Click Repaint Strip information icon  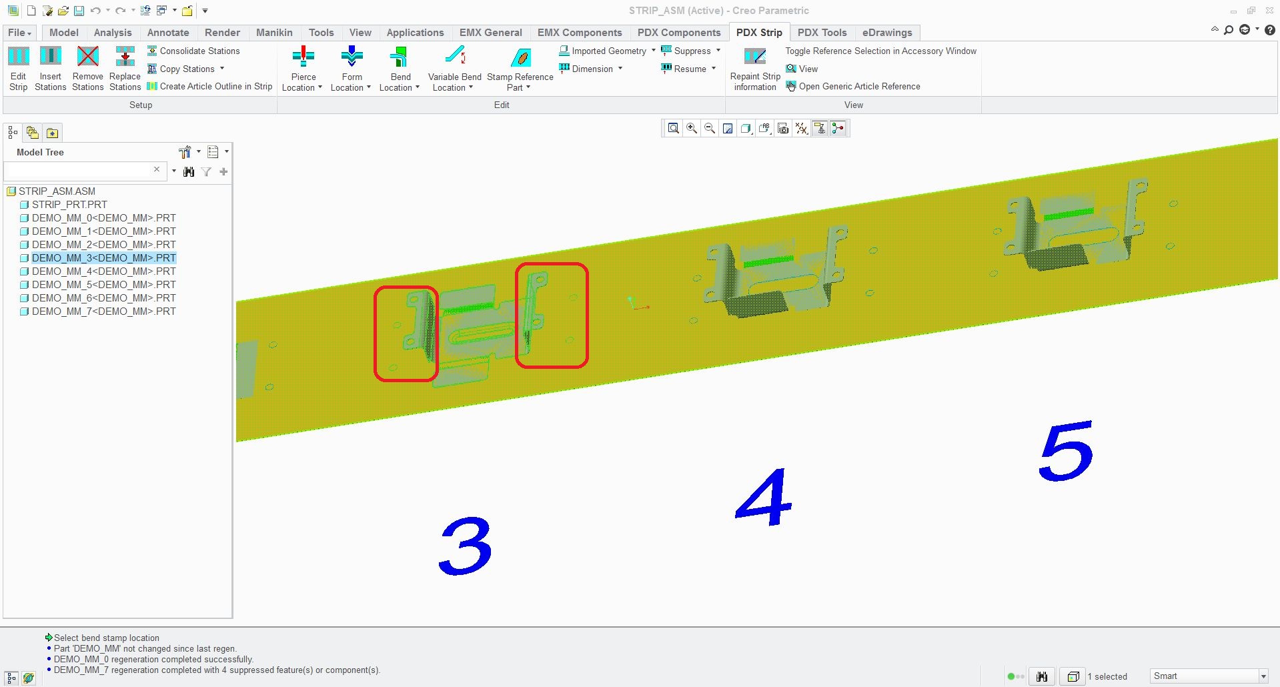click(755, 57)
